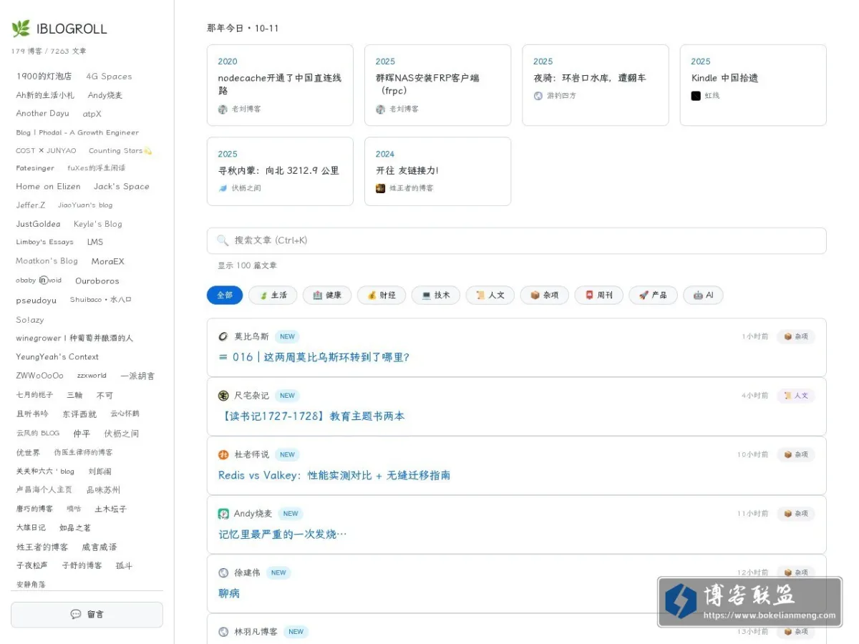Click the IBLOGROLL leaf logo icon

(x=21, y=29)
